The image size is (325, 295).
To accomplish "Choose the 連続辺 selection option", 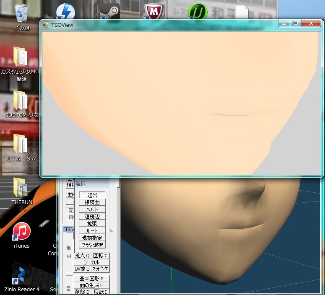I will [92, 217].
